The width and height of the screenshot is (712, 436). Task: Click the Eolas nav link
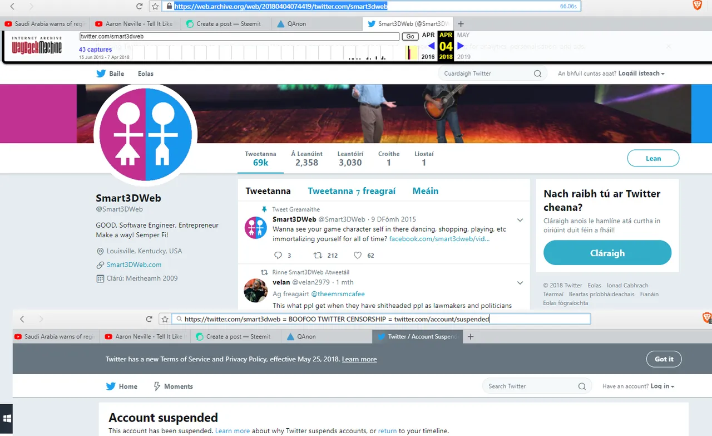pyautogui.click(x=146, y=74)
